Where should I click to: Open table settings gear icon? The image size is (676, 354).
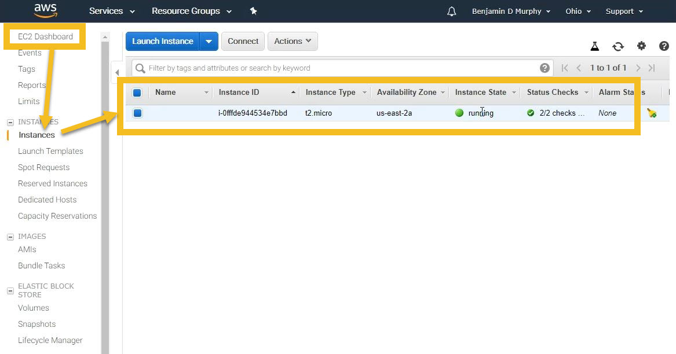tap(641, 46)
